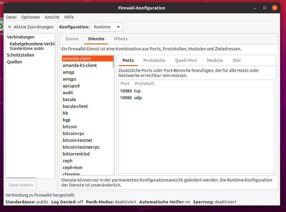
Task: Select the amanda-client service
Action: [87, 59]
